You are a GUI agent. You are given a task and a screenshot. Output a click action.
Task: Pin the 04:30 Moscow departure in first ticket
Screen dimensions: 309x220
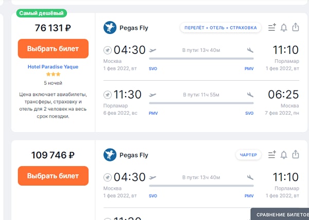(x=108, y=50)
